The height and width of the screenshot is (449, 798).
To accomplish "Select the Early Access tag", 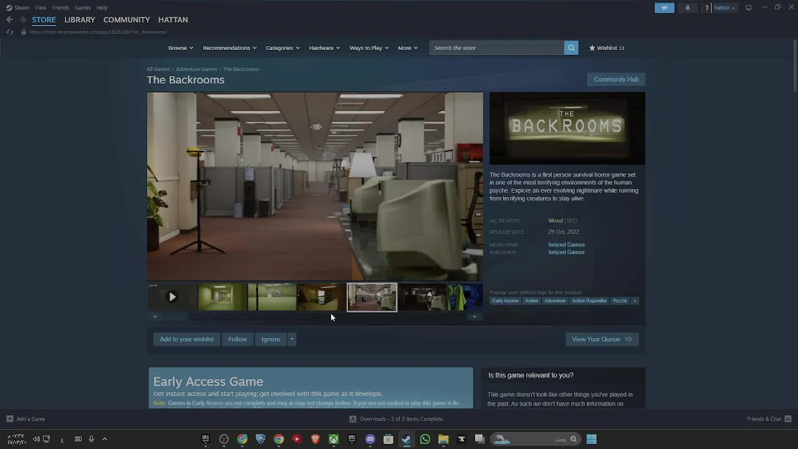I will pyautogui.click(x=505, y=301).
